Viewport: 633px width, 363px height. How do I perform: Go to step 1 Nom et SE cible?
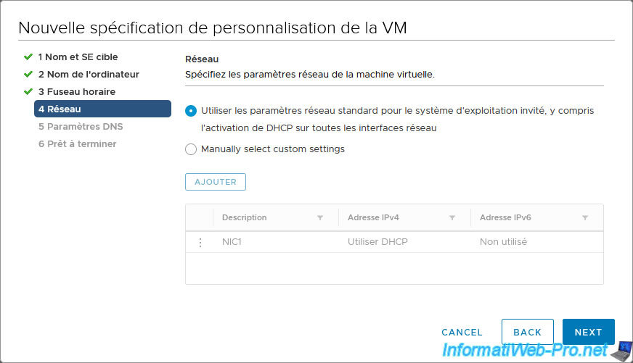pos(78,57)
